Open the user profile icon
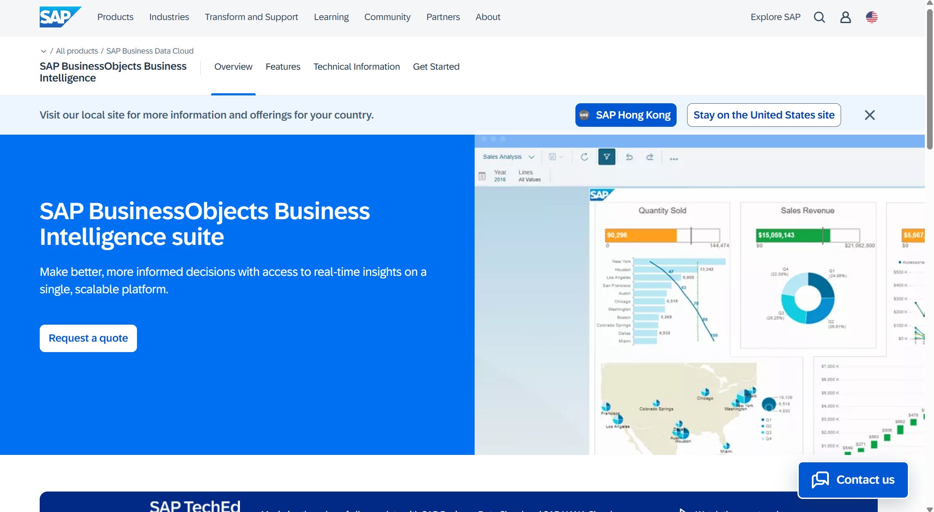934x512 pixels. [x=845, y=17]
